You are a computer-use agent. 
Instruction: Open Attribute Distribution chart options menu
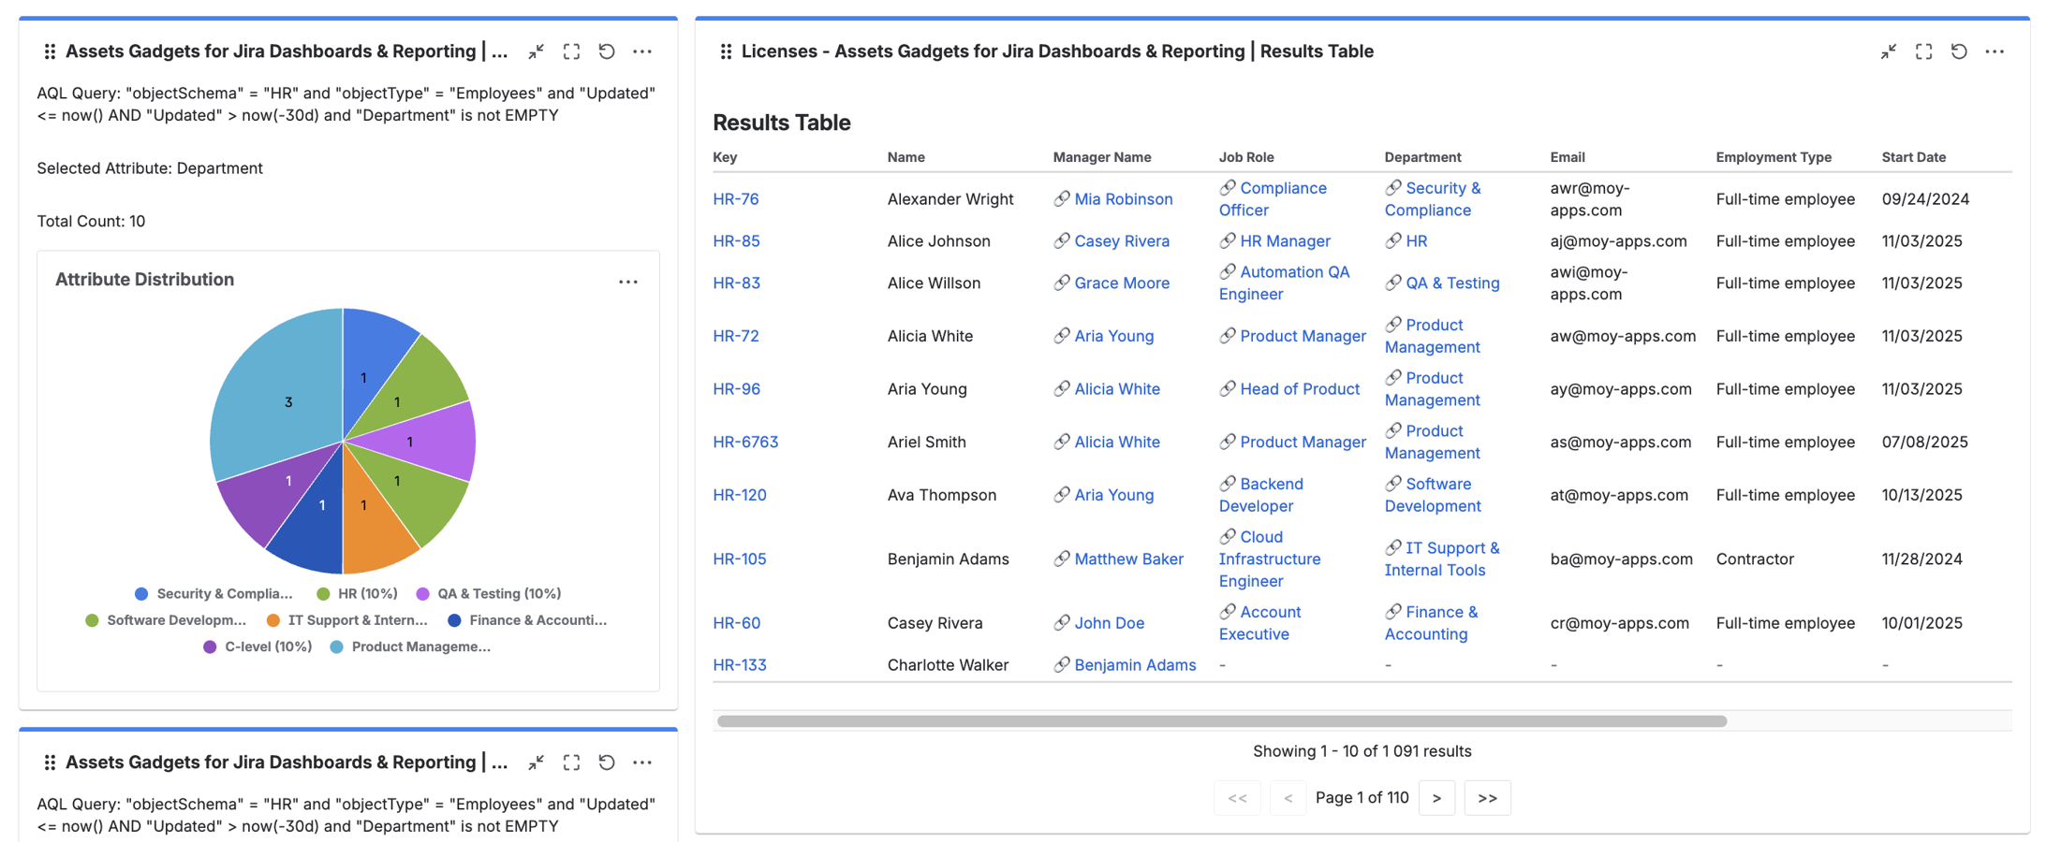(x=628, y=282)
